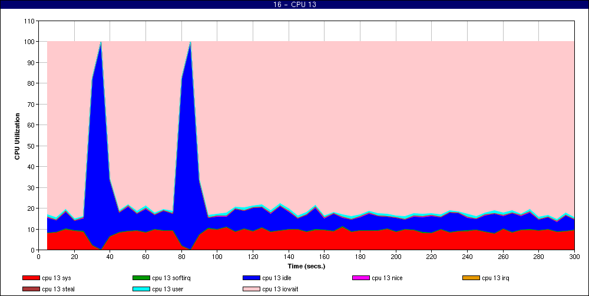Viewport: 589px width, 296px height.
Task: Click the orange cpu 13 irq legend swatch
Action: click(x=471, y=278)
